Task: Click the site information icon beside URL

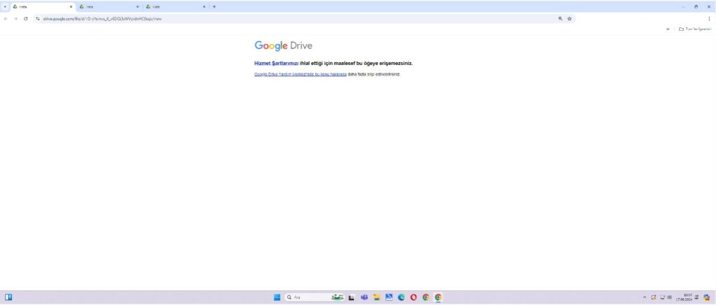Action: click(x=37, y=19)
